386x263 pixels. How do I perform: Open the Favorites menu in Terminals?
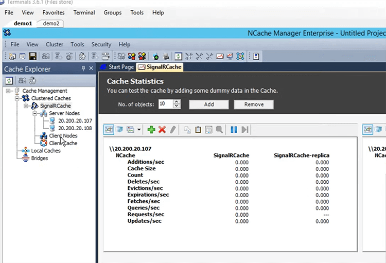coord(54,12)
